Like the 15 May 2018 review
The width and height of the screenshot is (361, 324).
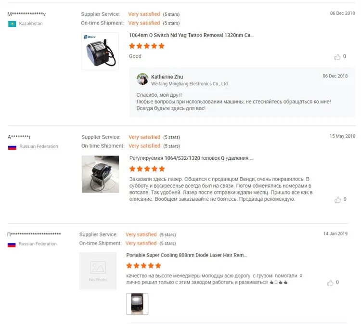click(337, 200)
